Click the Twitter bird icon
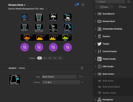 (99, 44)
